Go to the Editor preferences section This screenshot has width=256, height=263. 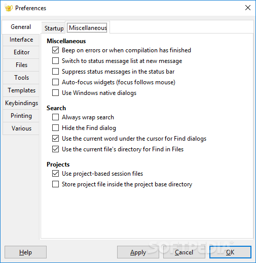(21, 52)
